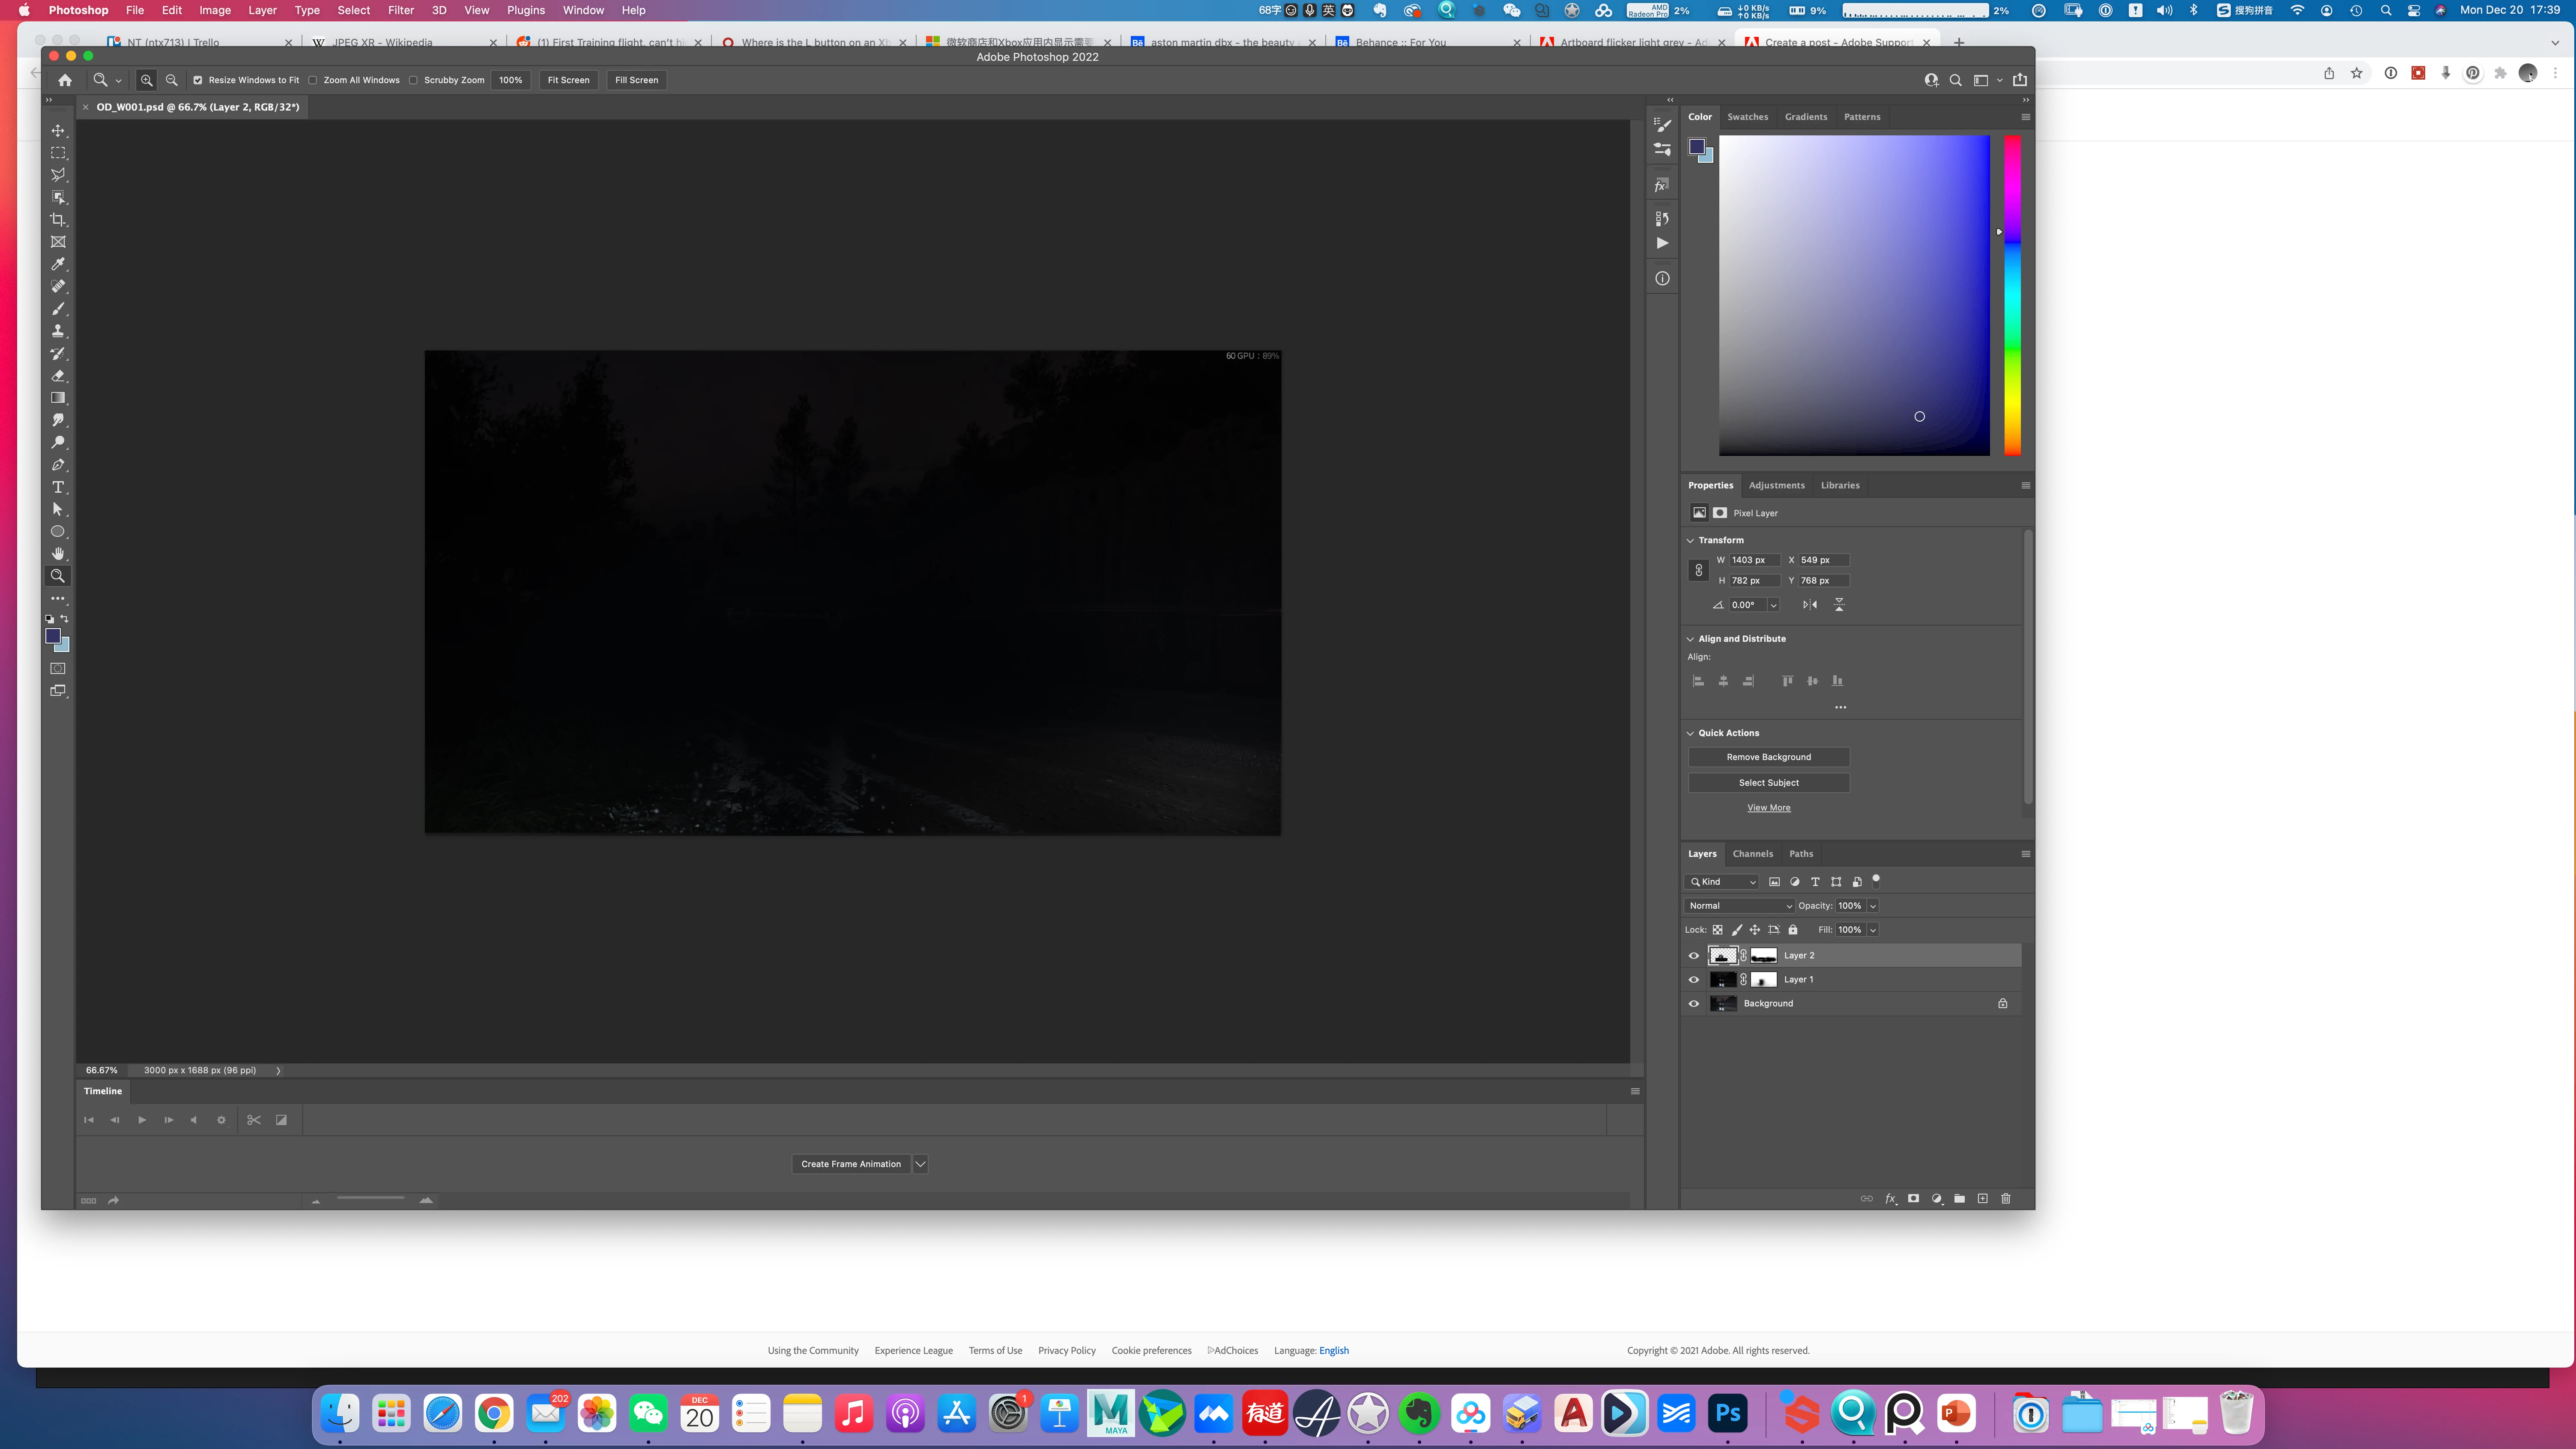Viewport: 2576px width, 1449px height.
Task: Select the Eraser tool
Action: click(x=58, y=376)
